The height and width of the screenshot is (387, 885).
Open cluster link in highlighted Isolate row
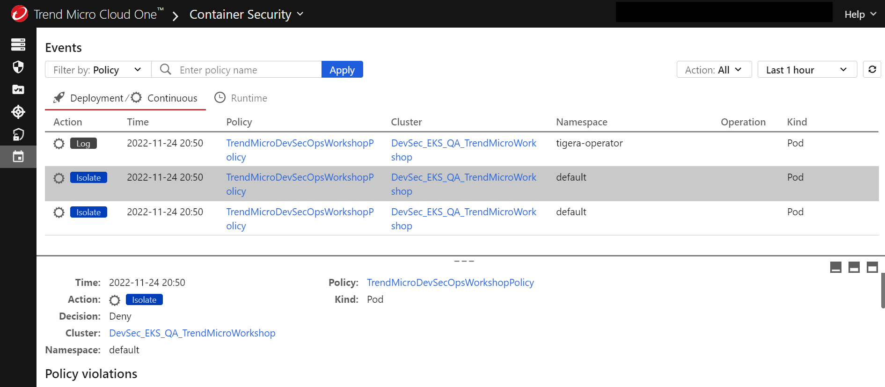point(464,184)
